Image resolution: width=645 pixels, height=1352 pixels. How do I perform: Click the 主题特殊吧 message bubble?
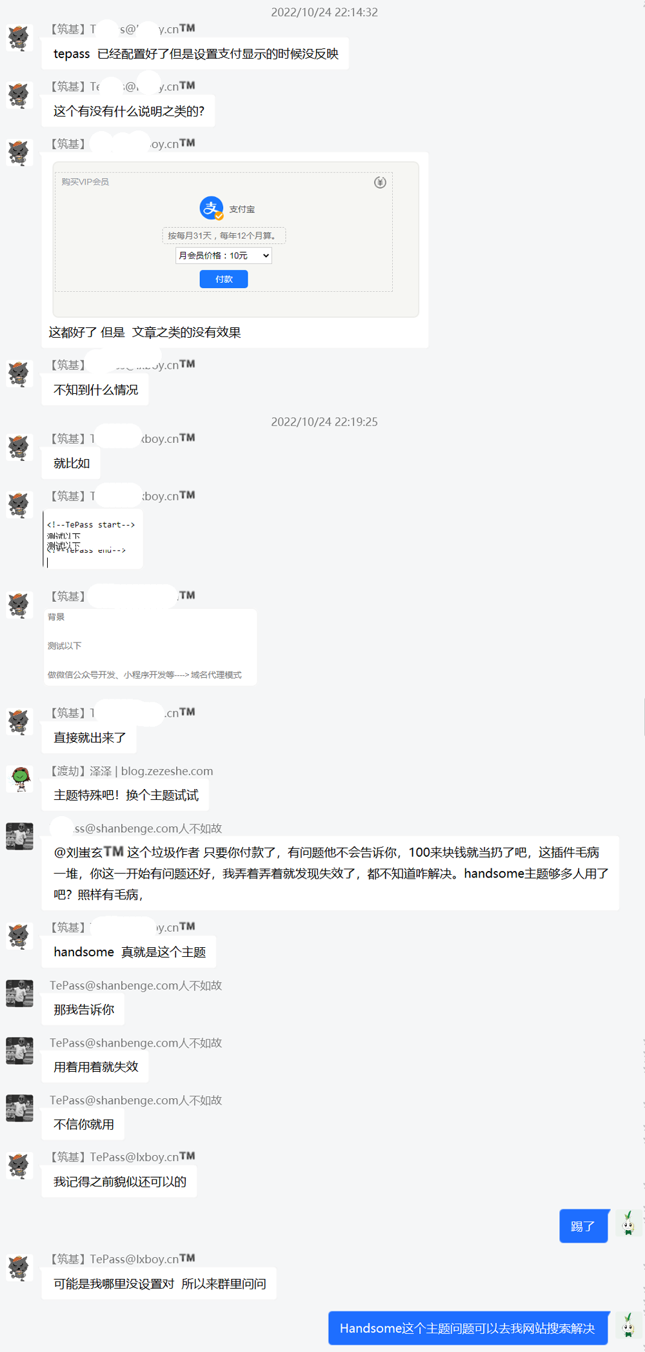coord(126,795)
